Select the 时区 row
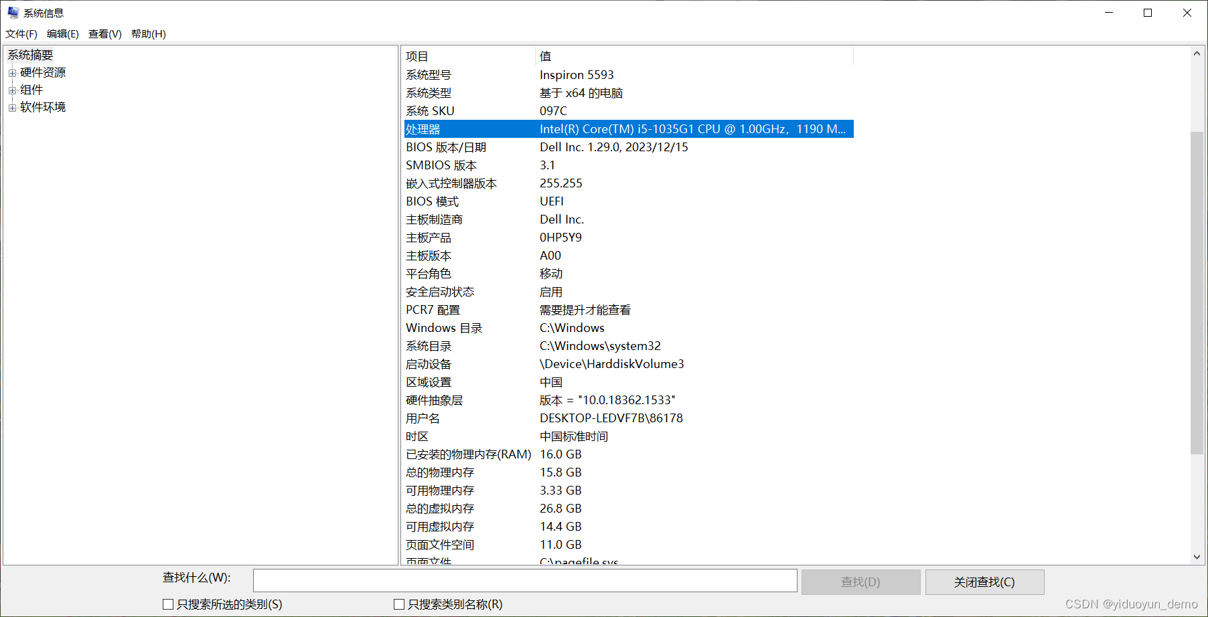 629,436
